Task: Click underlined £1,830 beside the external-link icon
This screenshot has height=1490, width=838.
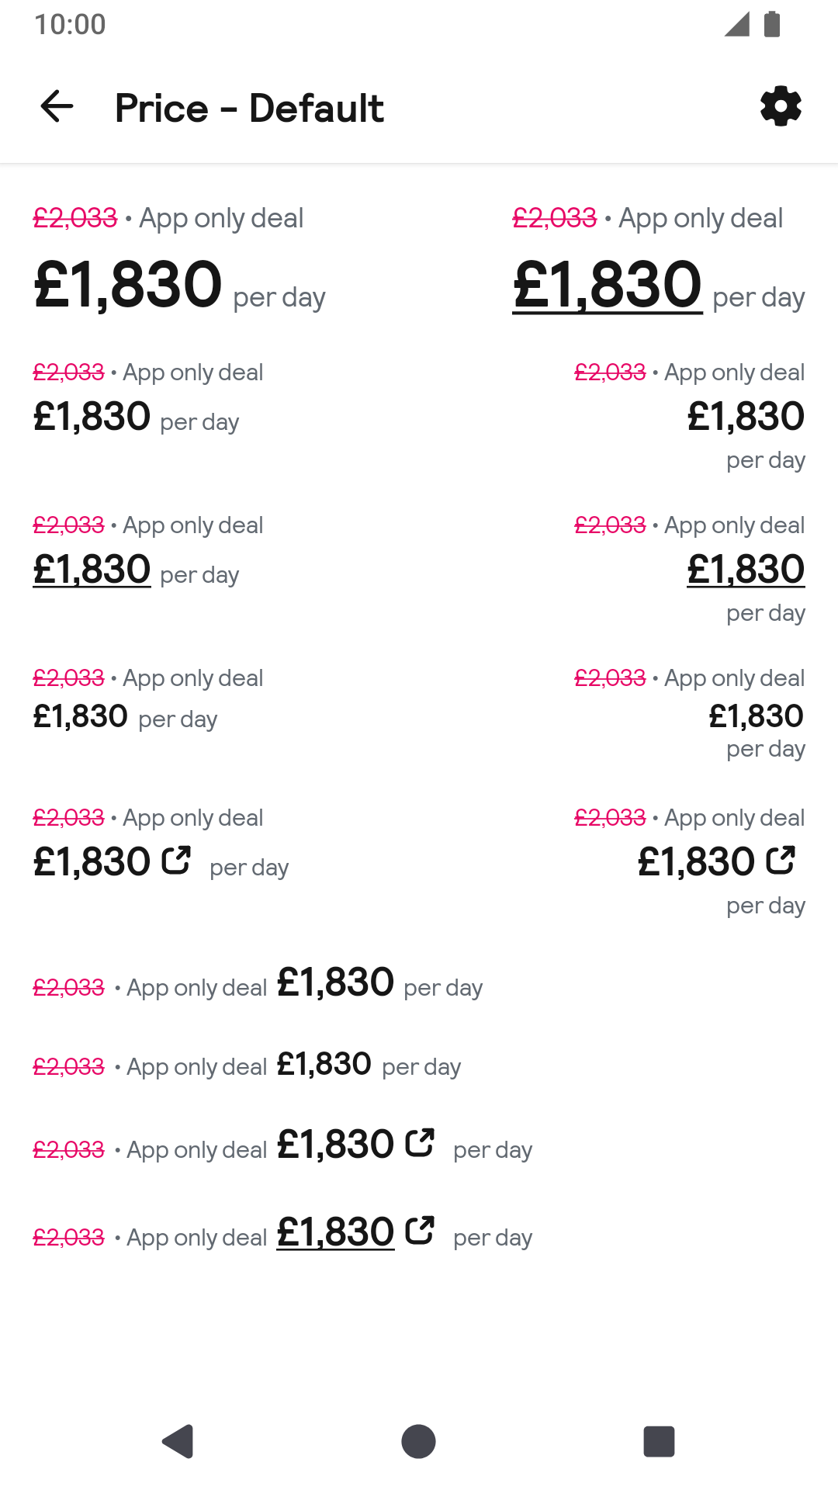Action: (x=335, y=1232)
